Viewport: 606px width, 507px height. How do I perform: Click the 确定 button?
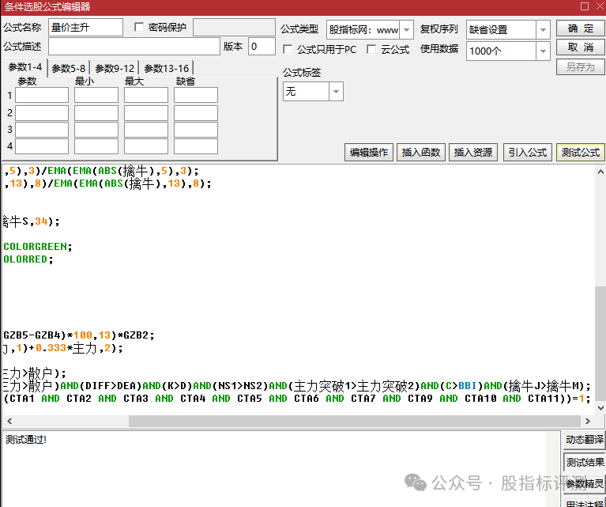pyautogui.click(x=581, y=28)
